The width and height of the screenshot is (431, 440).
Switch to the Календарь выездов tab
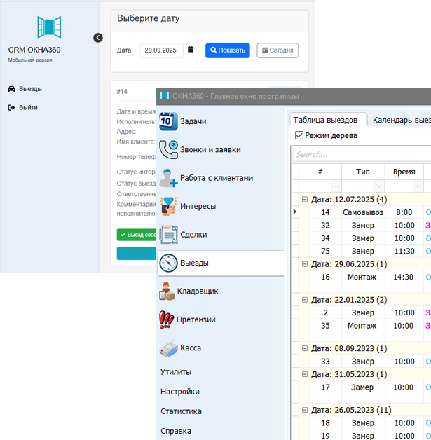click(401, 120)
